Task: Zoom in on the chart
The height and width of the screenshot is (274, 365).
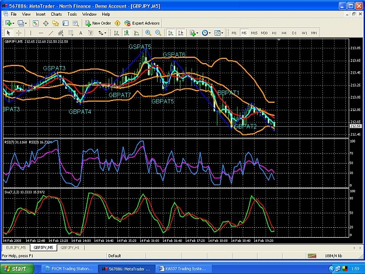Action: [148, 33]
